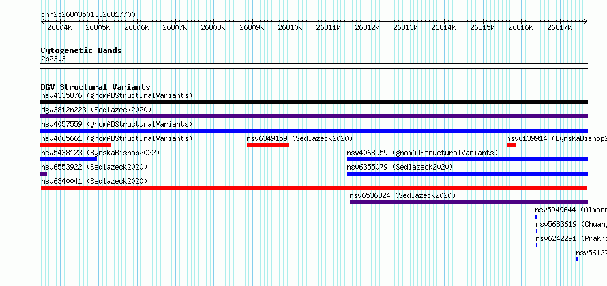The height and width of the screenshot is (286, 607).
Task: Open the nsv6340041 Sedlazeck2020 label
Action: pos(94,181)
